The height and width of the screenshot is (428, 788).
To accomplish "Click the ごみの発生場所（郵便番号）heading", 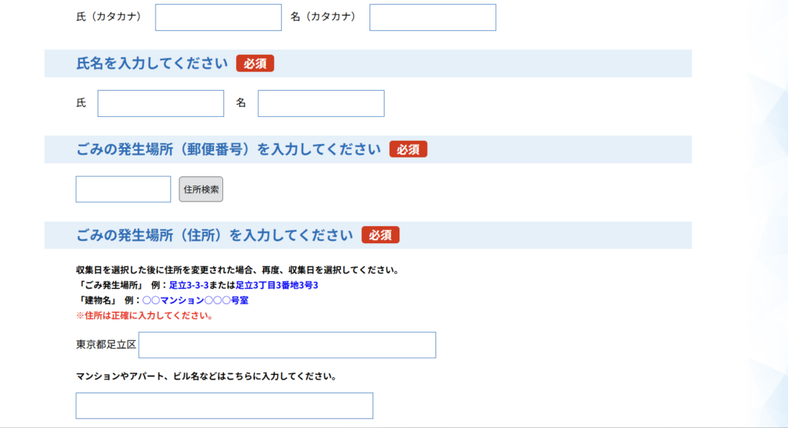I will click(229, 149).
